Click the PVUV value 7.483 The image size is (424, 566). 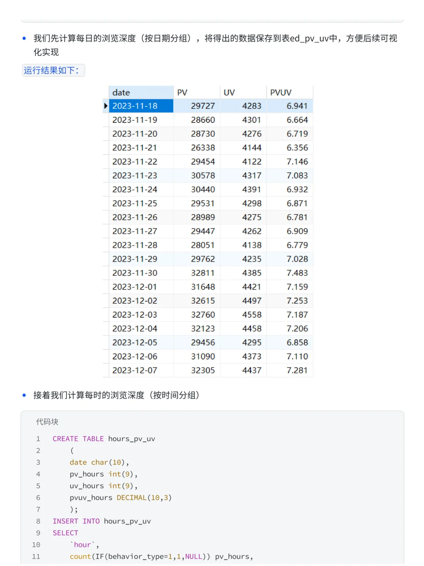point(298,273)
